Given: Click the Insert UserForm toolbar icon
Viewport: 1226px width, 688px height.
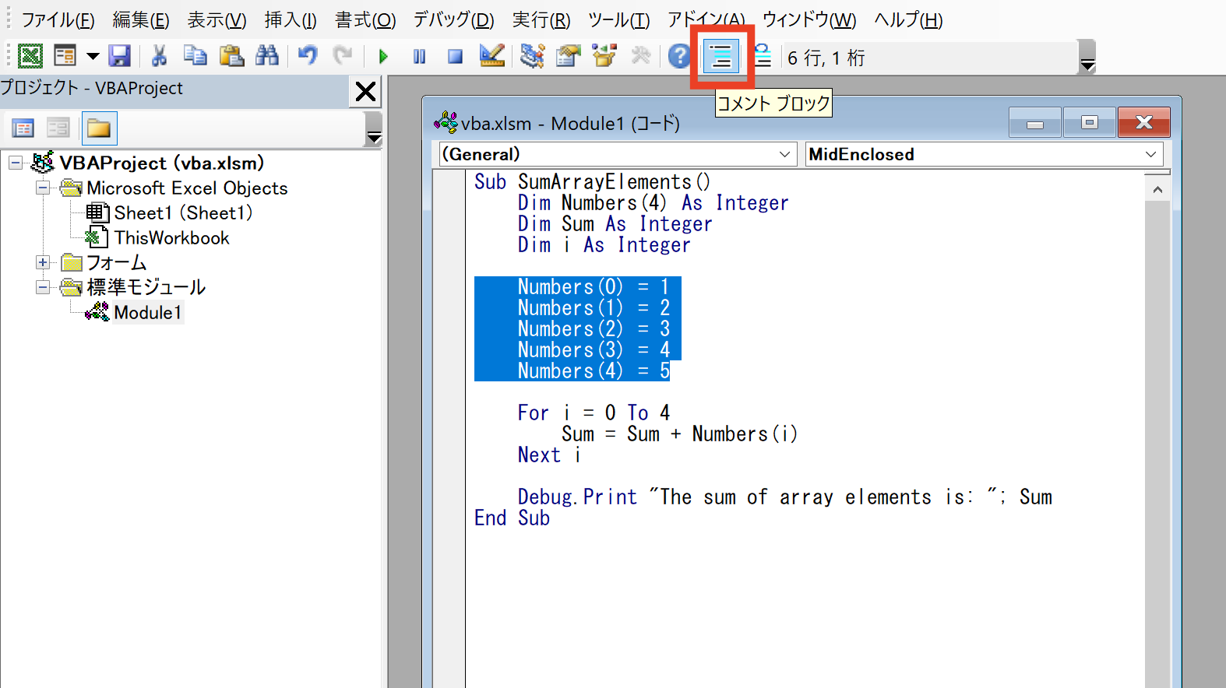Looking at the screenshot, I should click(x=65, y=56).
